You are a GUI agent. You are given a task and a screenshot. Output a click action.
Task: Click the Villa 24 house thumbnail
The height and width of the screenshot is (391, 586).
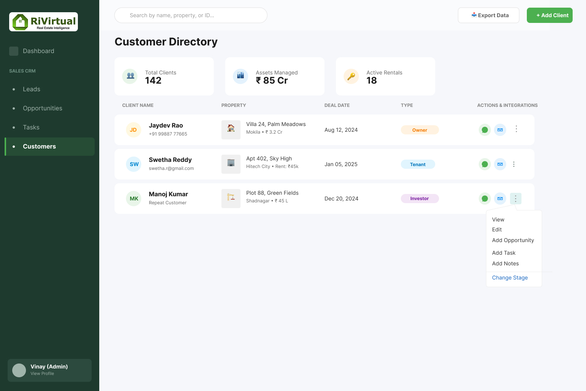231,130
